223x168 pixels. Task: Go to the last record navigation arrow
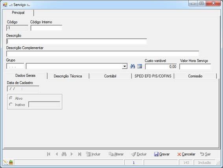pos(79,154)
